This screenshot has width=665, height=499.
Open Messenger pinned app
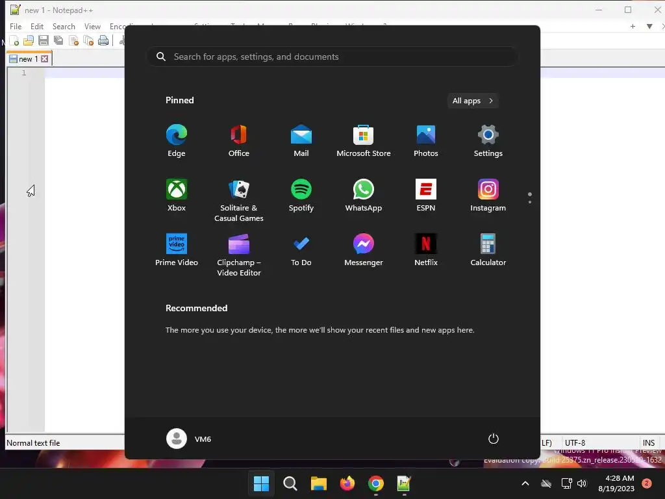(364, 250)
